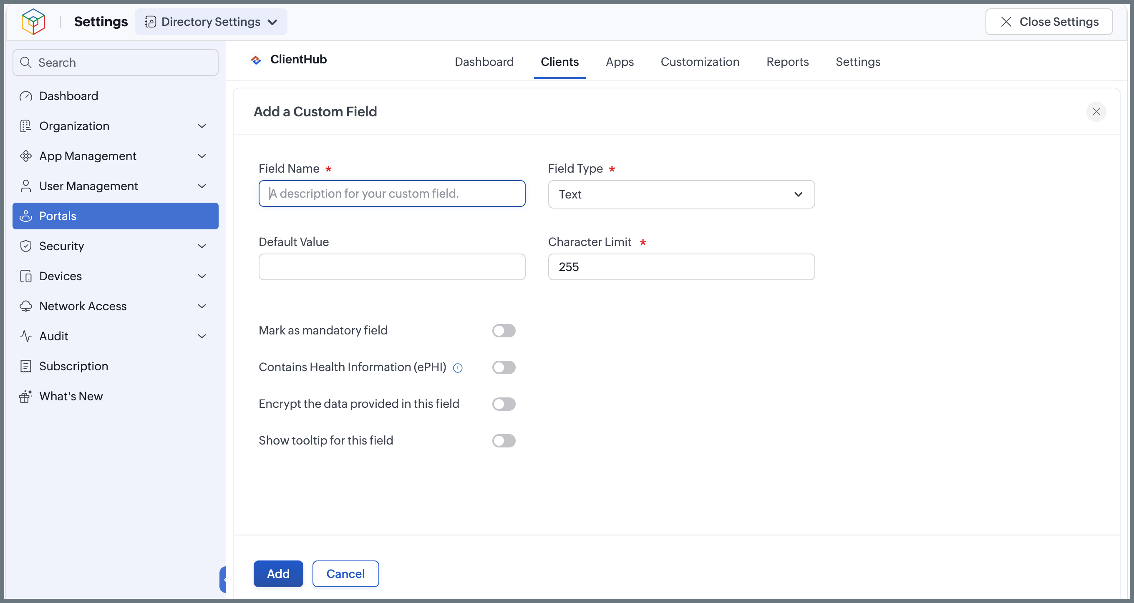
Task: Click the ClientHub portal name
Action: 298,59
